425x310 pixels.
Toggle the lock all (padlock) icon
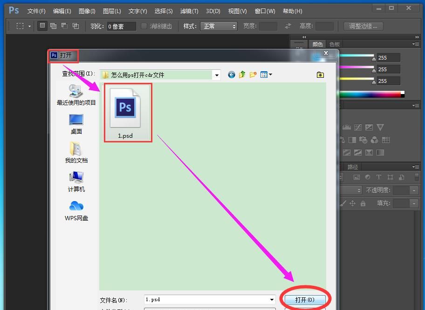click(x=363, y=203)
